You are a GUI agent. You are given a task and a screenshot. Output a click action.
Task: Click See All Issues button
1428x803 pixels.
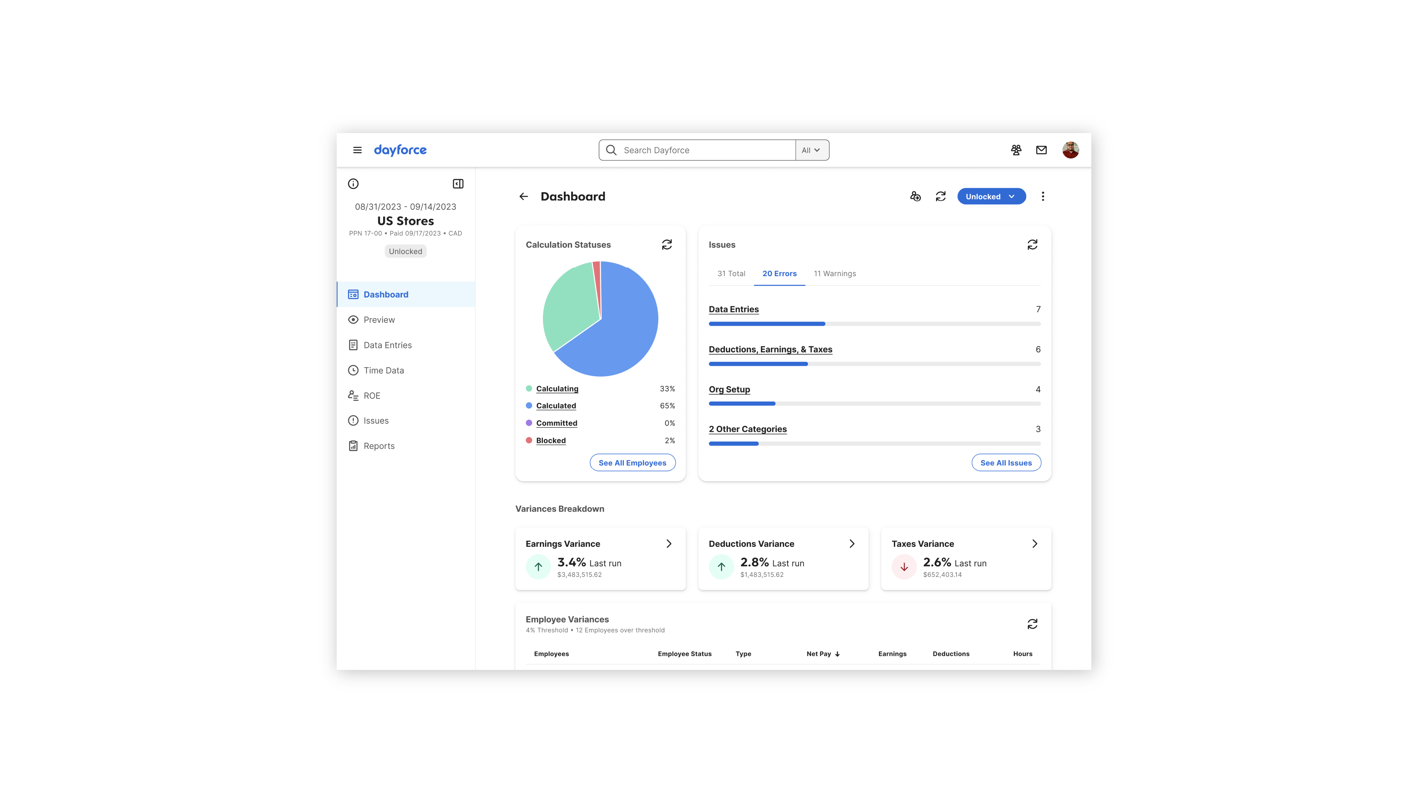pyautogui.click(x=1005, y=462)
